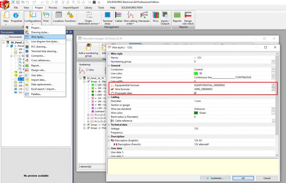Collapse 3D_Panel_18_78 node in wire tree
Screen dimensions: 286x183
(x=80, y=78)
